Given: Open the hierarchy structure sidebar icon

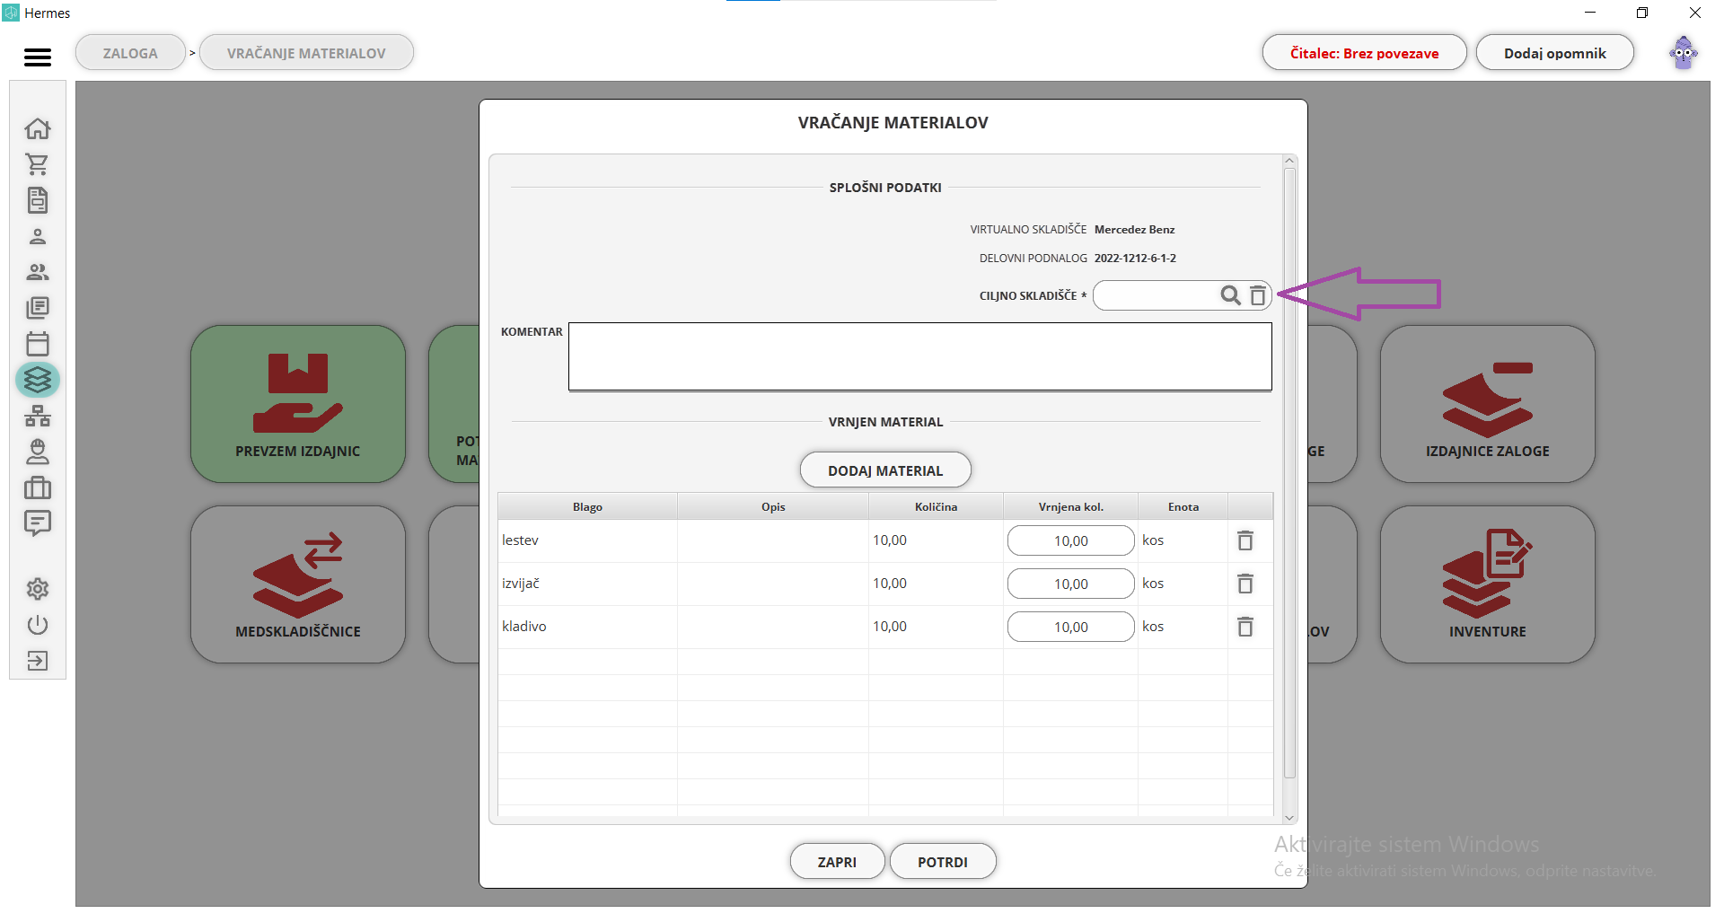Looking at the screenshot, I should 38,416.
